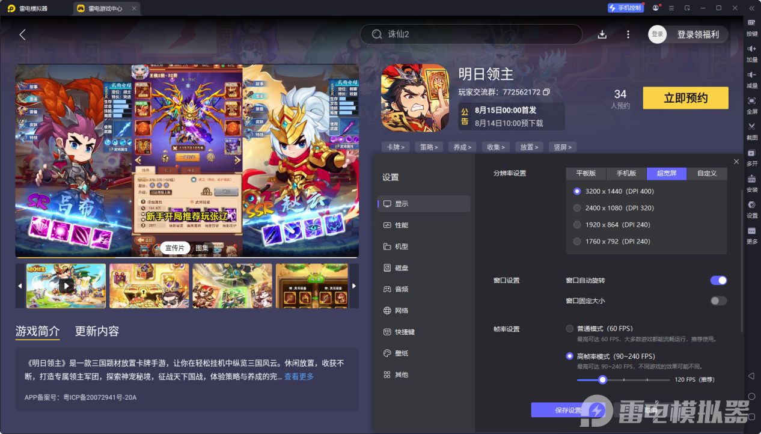Switch to 平板版 resolution tab
This screenshot has height=434, width=761.
586,173
